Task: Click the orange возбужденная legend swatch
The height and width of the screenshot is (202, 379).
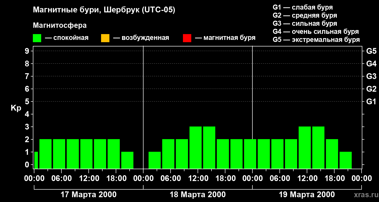Action: click(x=105, y=38)
